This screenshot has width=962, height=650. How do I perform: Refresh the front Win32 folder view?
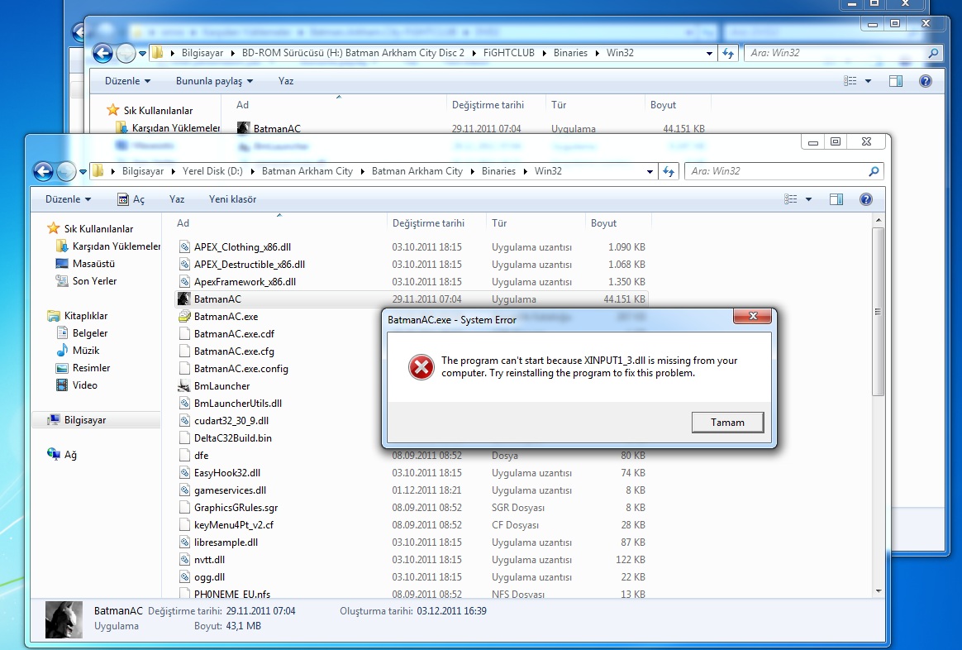(668, 172)
